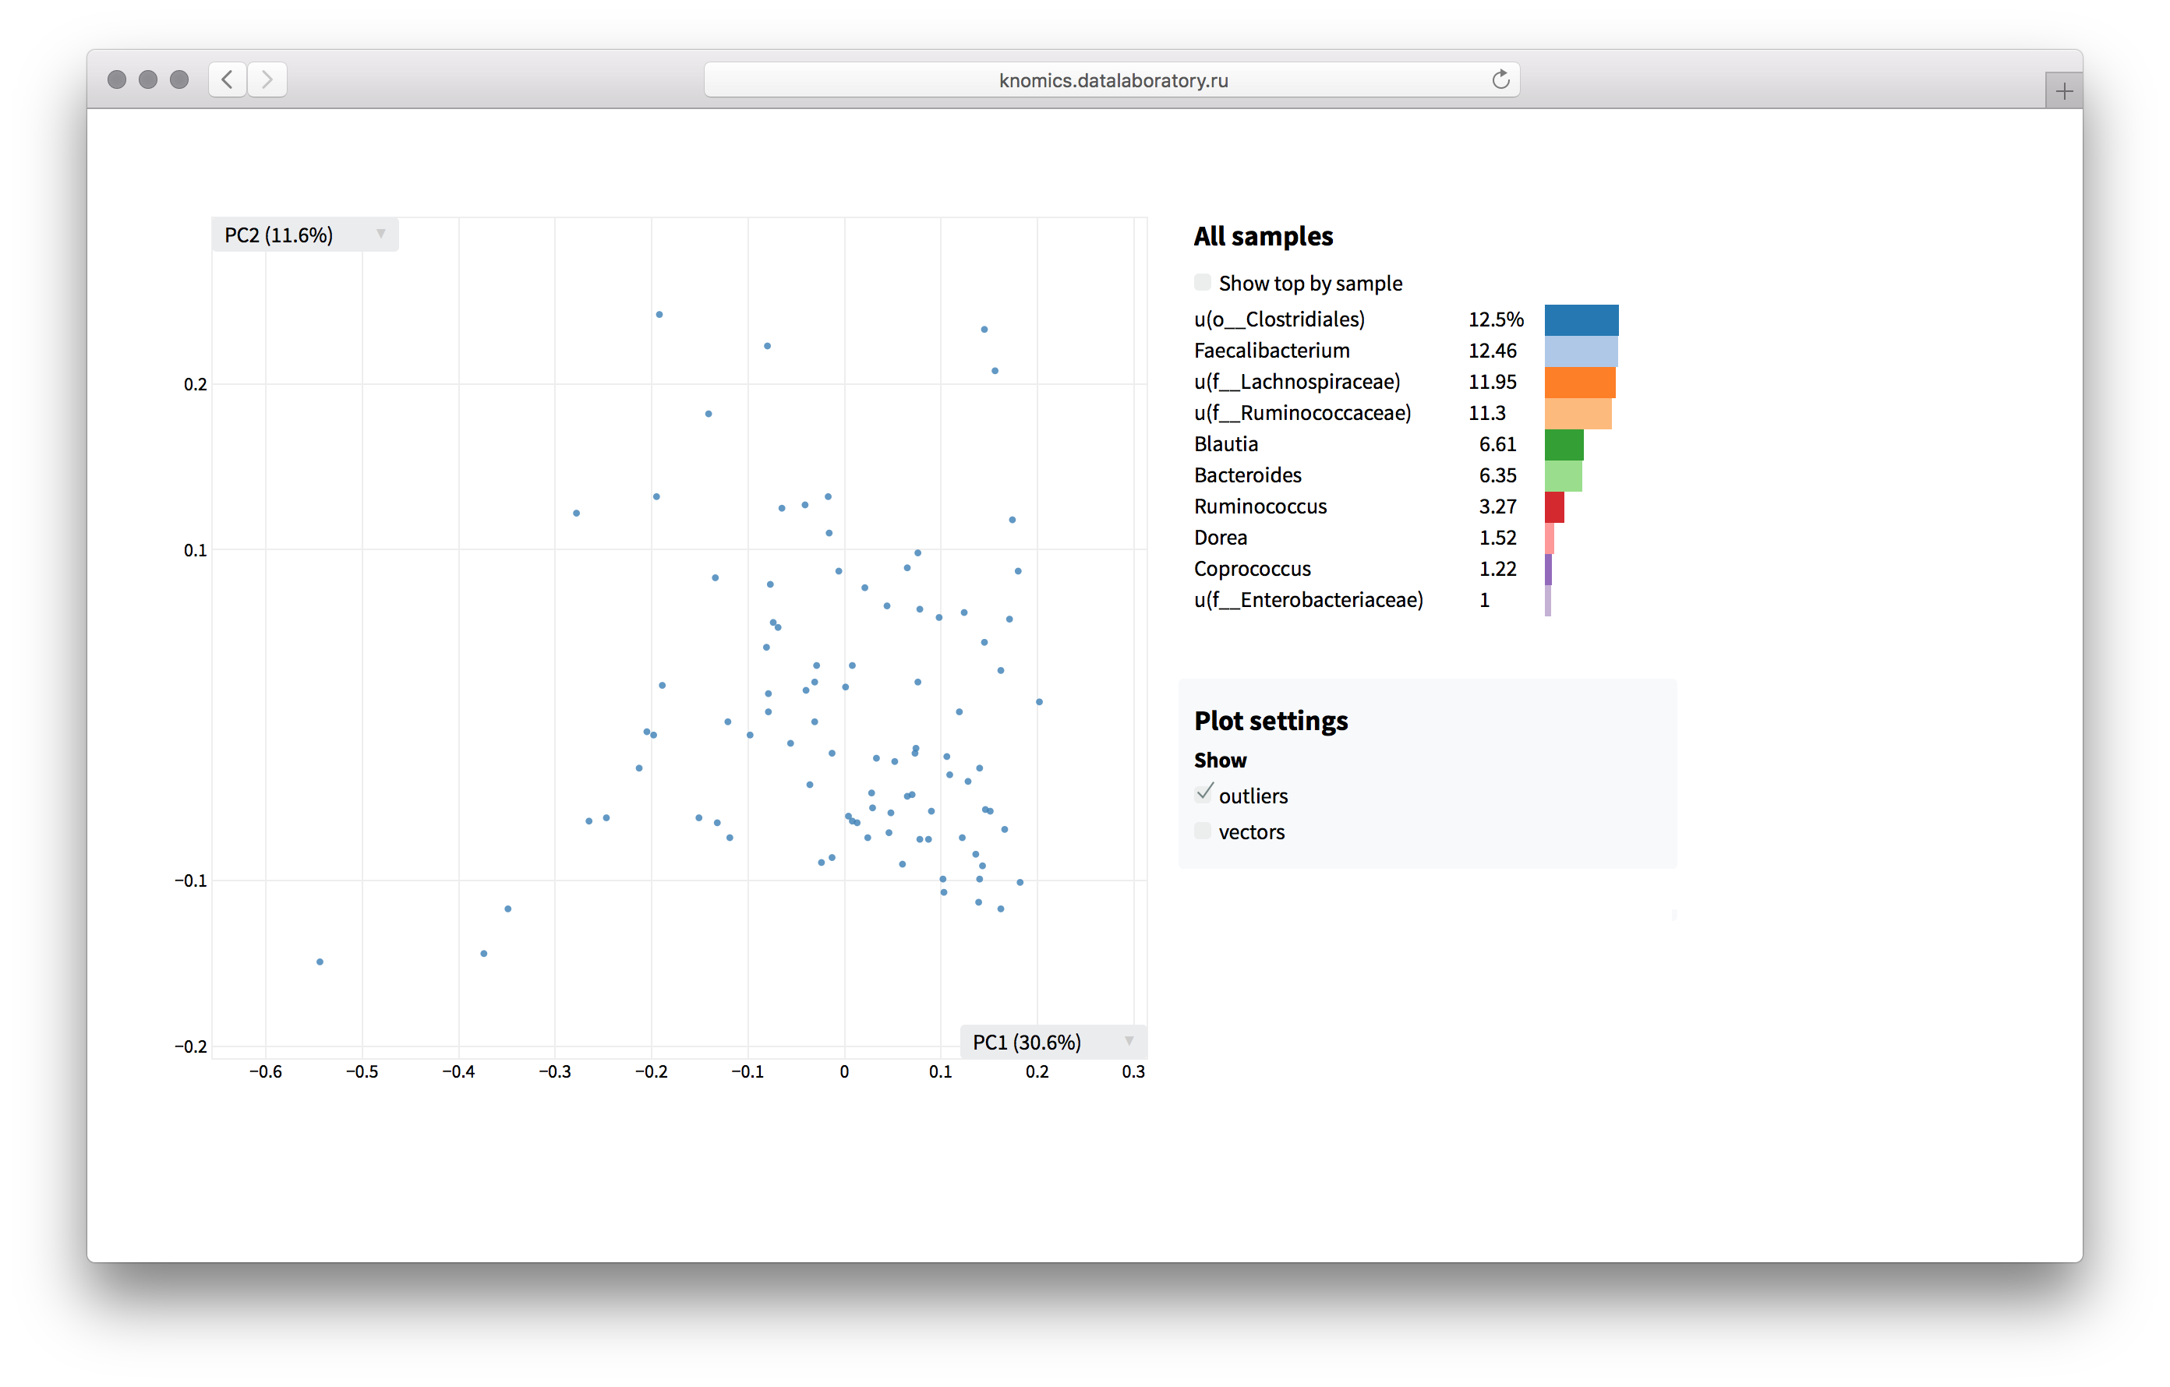Enable the vectors checkbox

click(x=1202, y=831)
